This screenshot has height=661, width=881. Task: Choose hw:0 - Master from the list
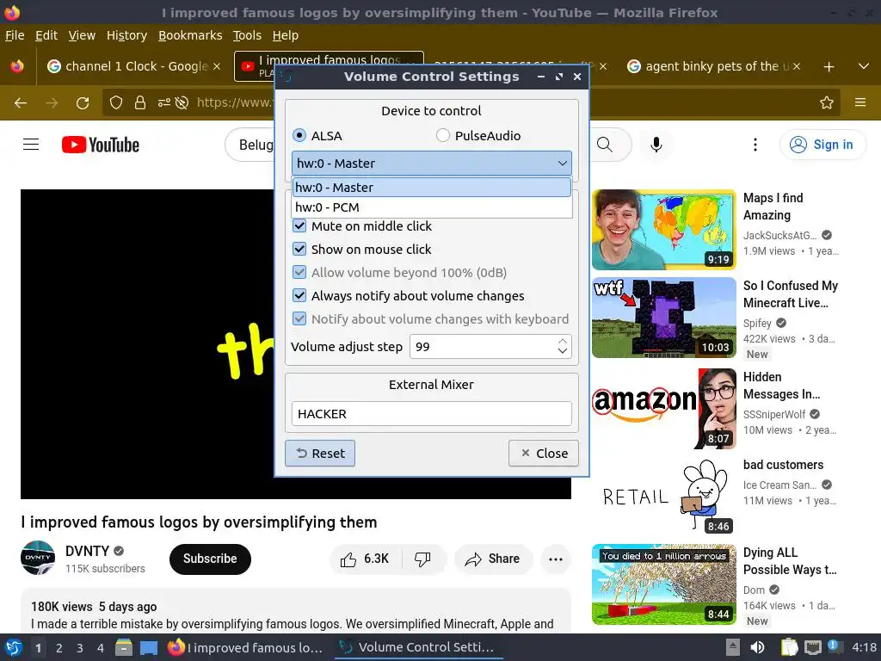click(x=432, y=187)
